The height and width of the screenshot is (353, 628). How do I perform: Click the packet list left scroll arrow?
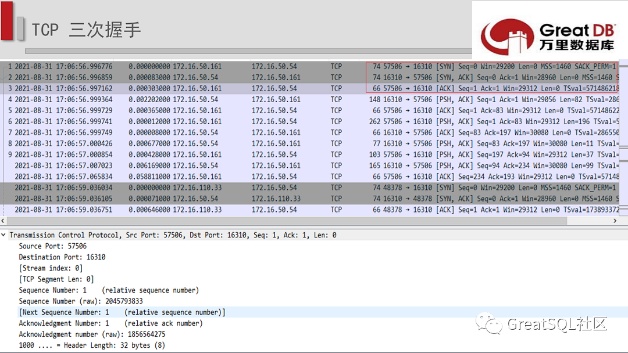point(3,221)
